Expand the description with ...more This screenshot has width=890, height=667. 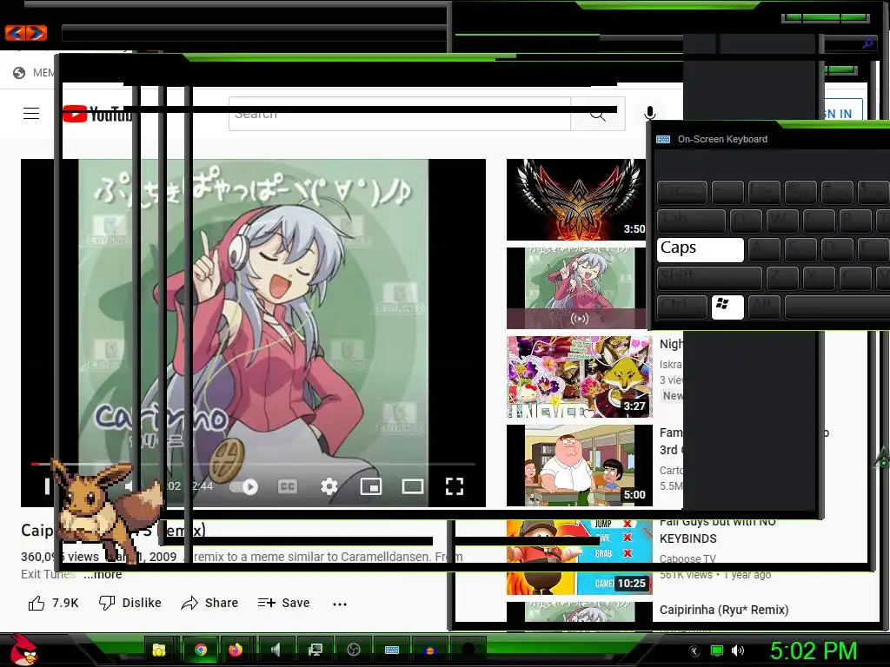tap(103, 574)
